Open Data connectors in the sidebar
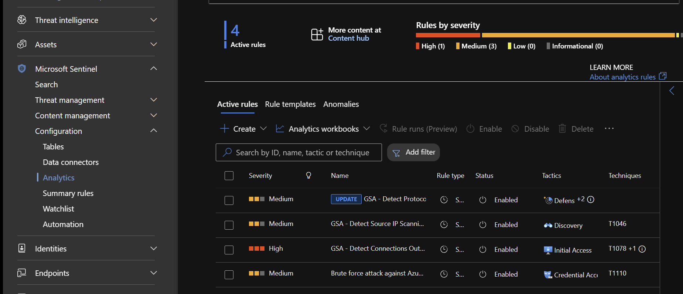This screenshot has height=294, width=683. (71, 162)
